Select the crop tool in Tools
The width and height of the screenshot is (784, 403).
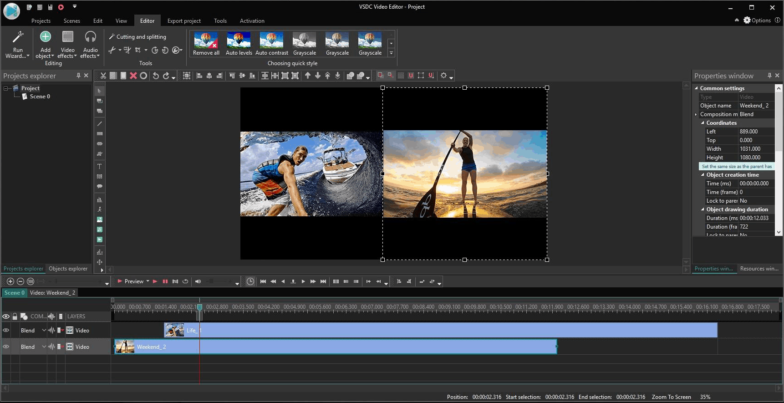[x=138, y=50]
